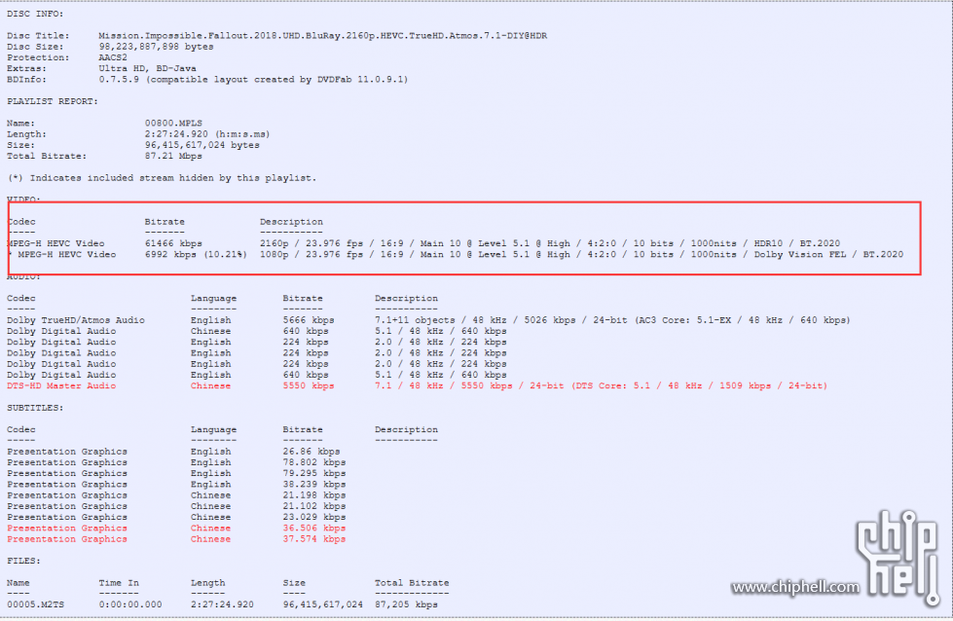Image resolution: width=953 pixels, height=621 pixels.
Task: Click the 1080p Dolby Vision FEL description line
Action: [582, 255]
